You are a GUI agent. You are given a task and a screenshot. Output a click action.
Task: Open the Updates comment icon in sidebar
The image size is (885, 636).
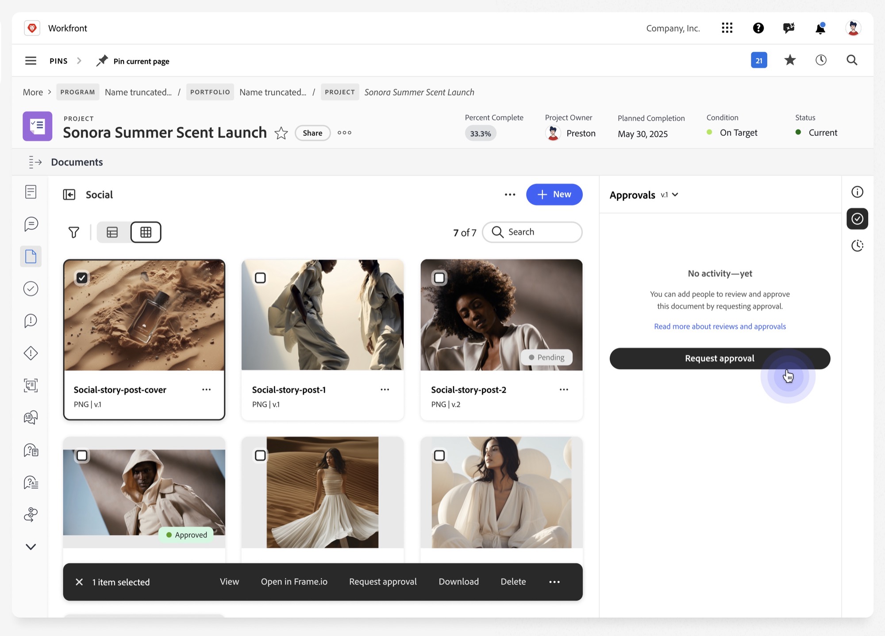pyautogui.click(x=31, y=224)
